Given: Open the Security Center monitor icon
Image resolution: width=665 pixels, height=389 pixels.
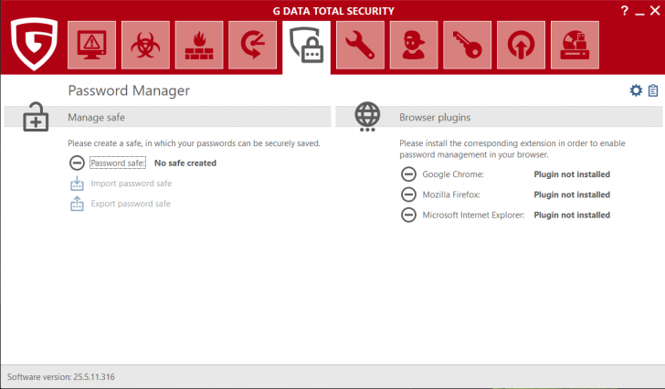Looking at the screenshot, I should click(x=91, y=45).
